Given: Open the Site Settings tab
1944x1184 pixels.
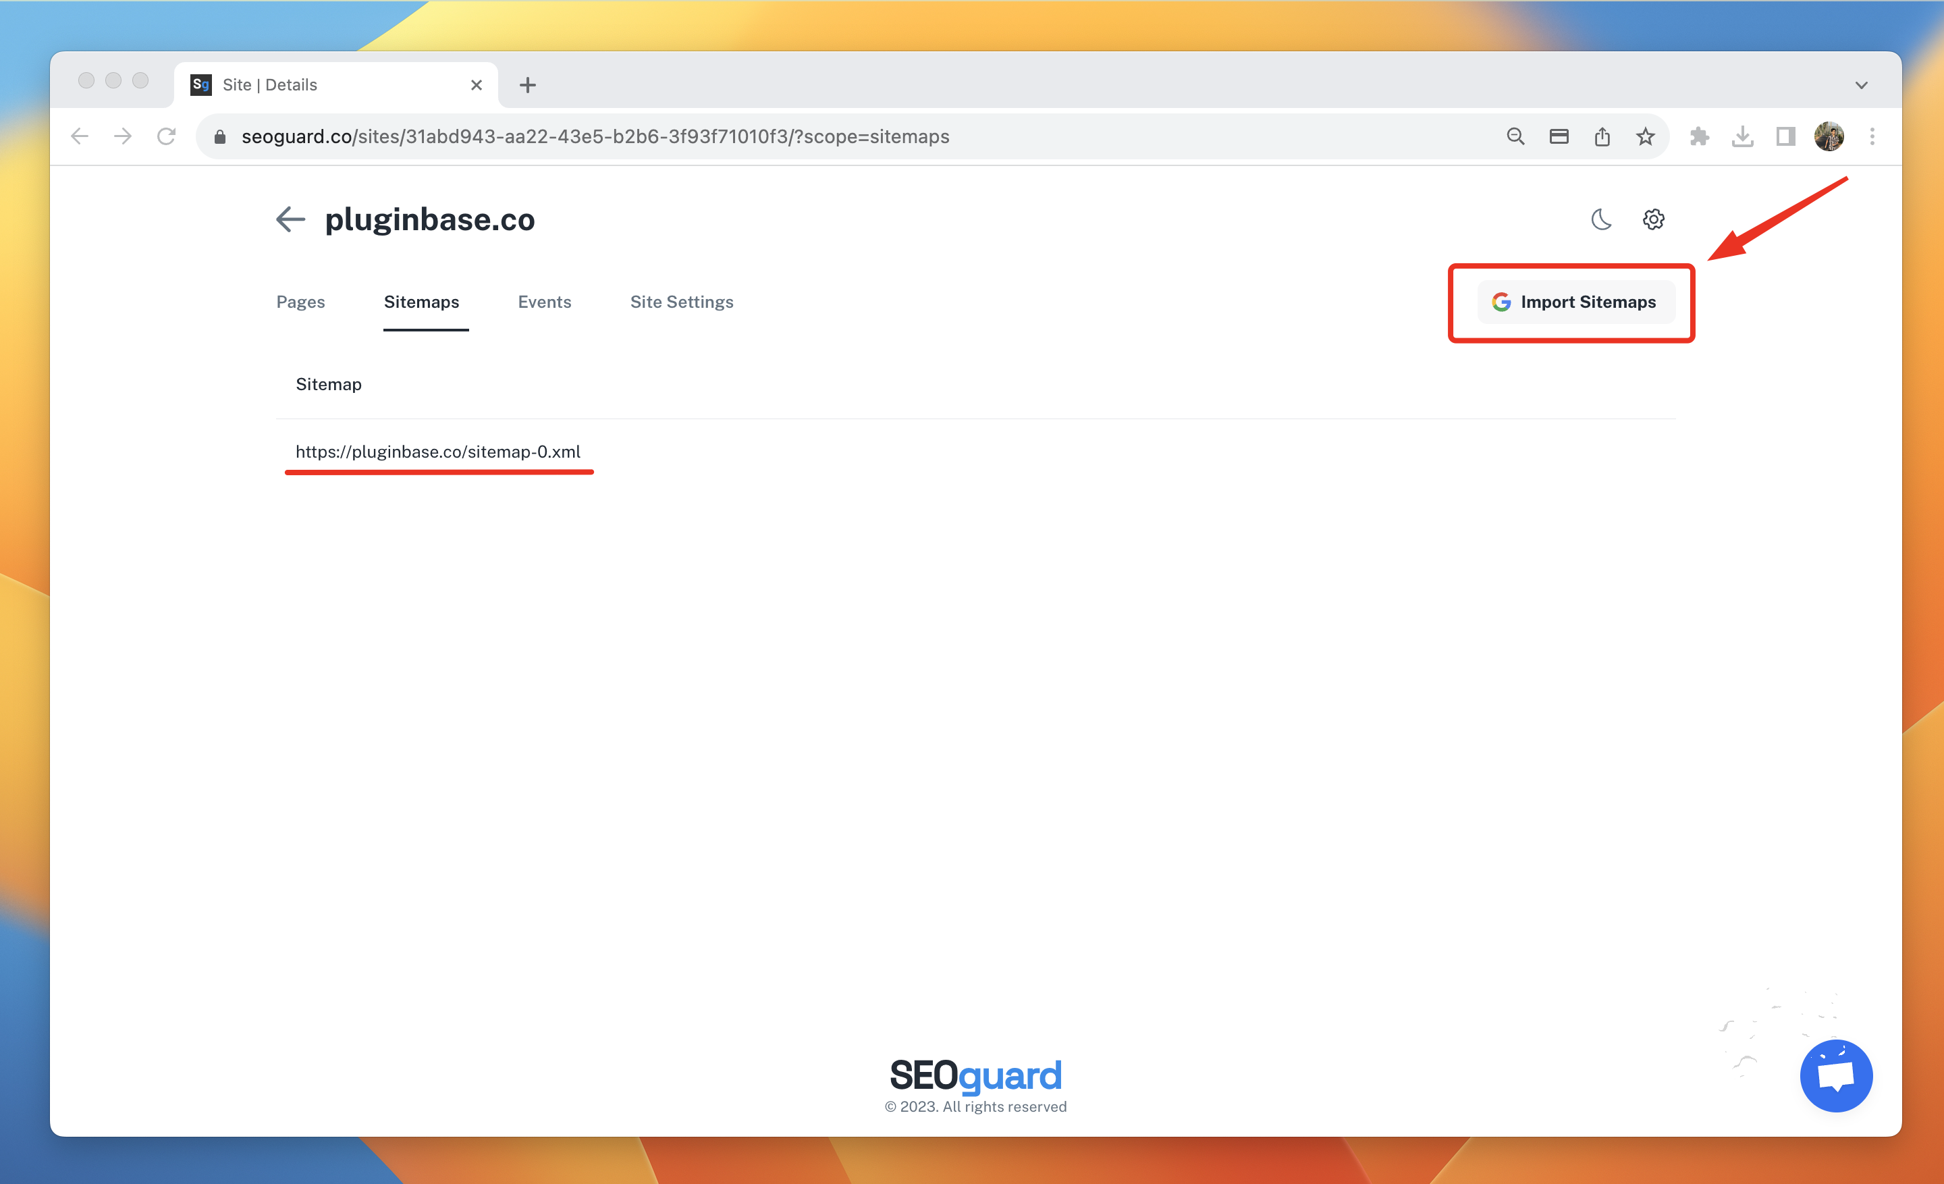Looking at the screenshot, I should (682, 302).
